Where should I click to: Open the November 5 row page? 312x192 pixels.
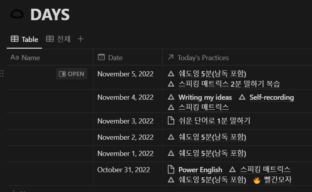72,74
